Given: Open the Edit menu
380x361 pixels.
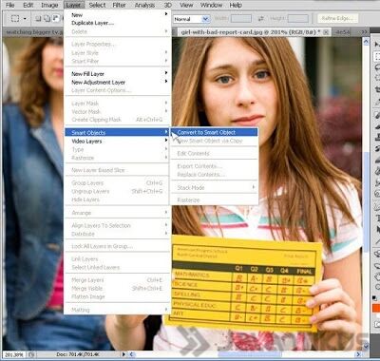Looking at the screenshot, I should 28,5.
